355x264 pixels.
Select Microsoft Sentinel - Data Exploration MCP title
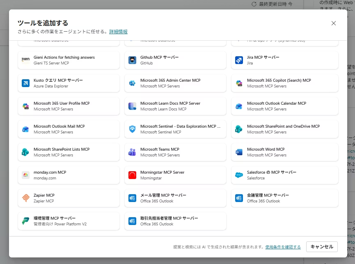[x=180, y=126]
